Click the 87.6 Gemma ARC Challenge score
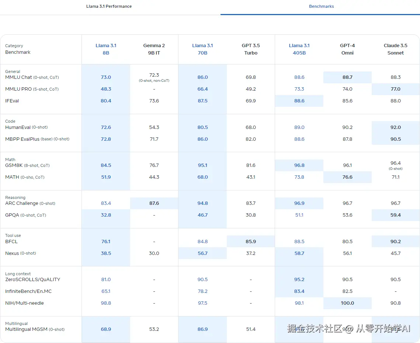420x343 pixels. (154, 203)
